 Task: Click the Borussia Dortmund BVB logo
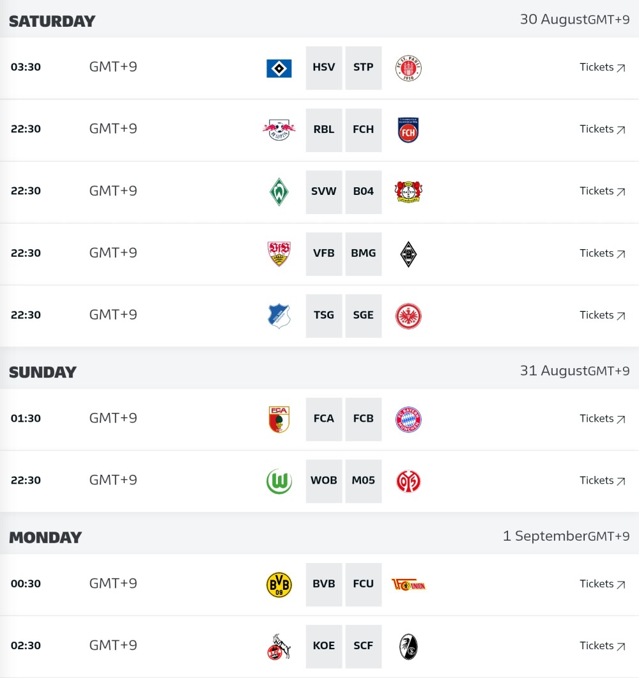click(x=279, y=585)
